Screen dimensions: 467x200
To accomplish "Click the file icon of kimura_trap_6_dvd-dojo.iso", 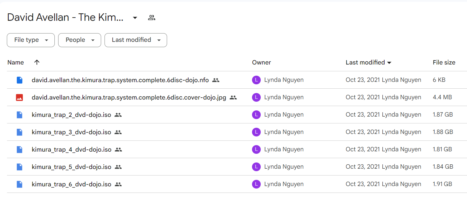I will click(20, 184).
